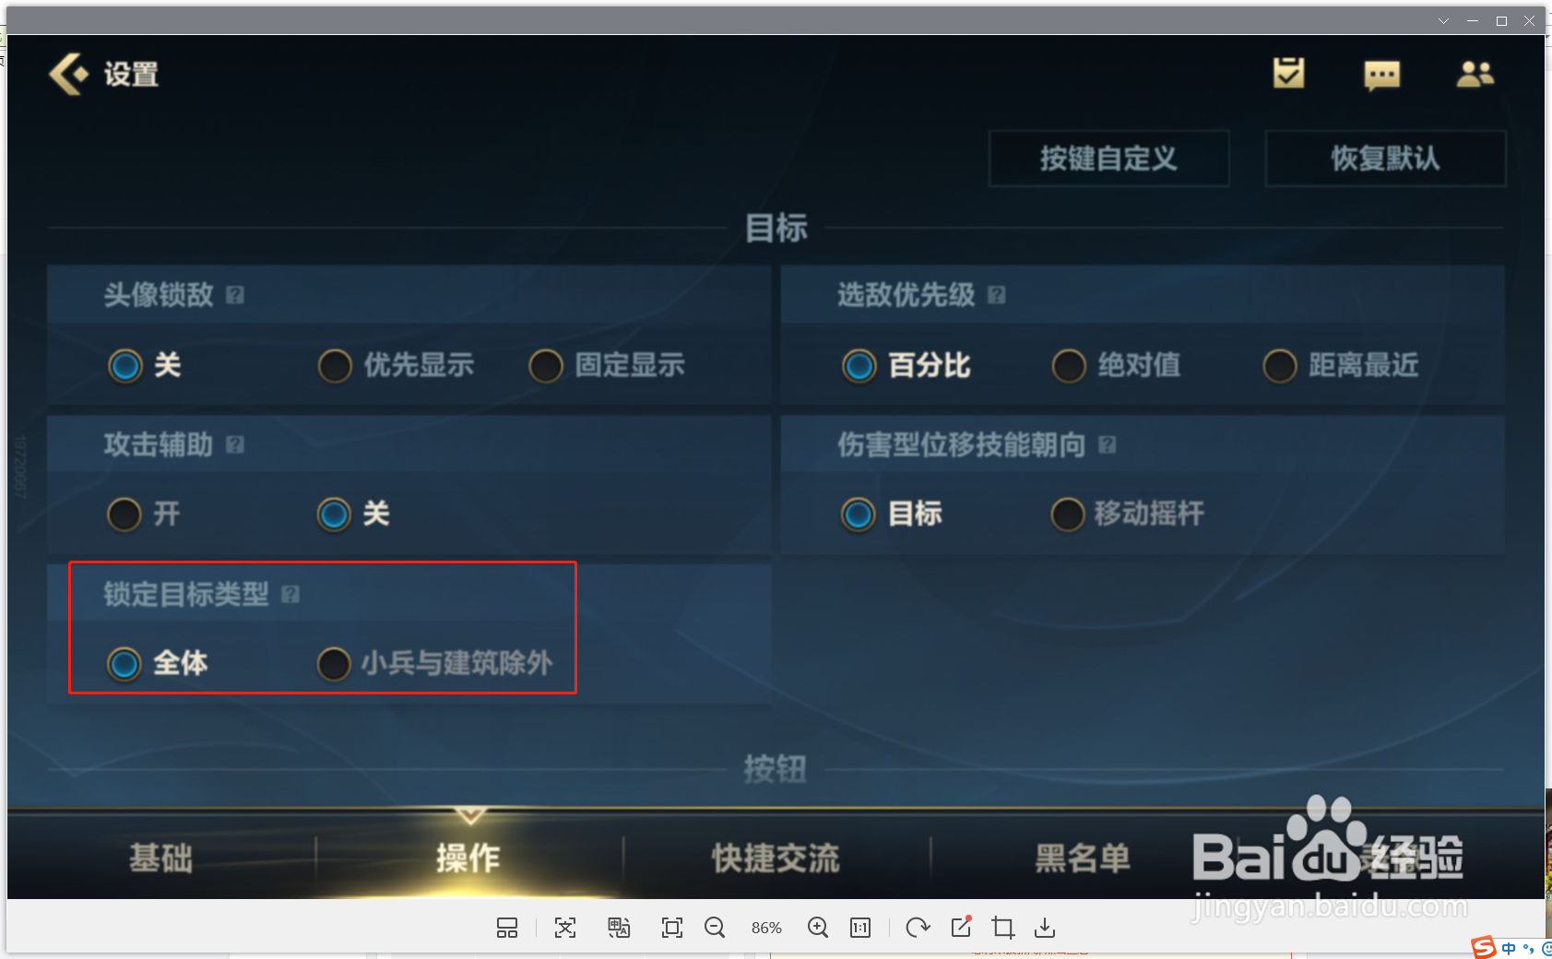Click the 恢复默认 button
The width and height of the screenshot is (1552, 959).
(x=1385, y=159)
